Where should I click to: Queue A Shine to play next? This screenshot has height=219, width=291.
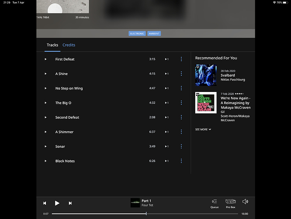tap(166, 74)
